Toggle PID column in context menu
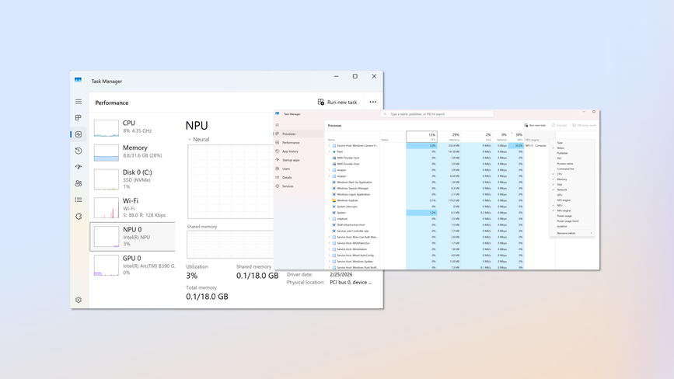Screen dimensions: 674x379 (x=572, y=158)
